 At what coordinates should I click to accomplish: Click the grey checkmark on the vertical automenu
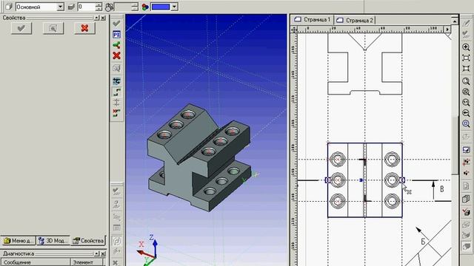click(116, 23)
